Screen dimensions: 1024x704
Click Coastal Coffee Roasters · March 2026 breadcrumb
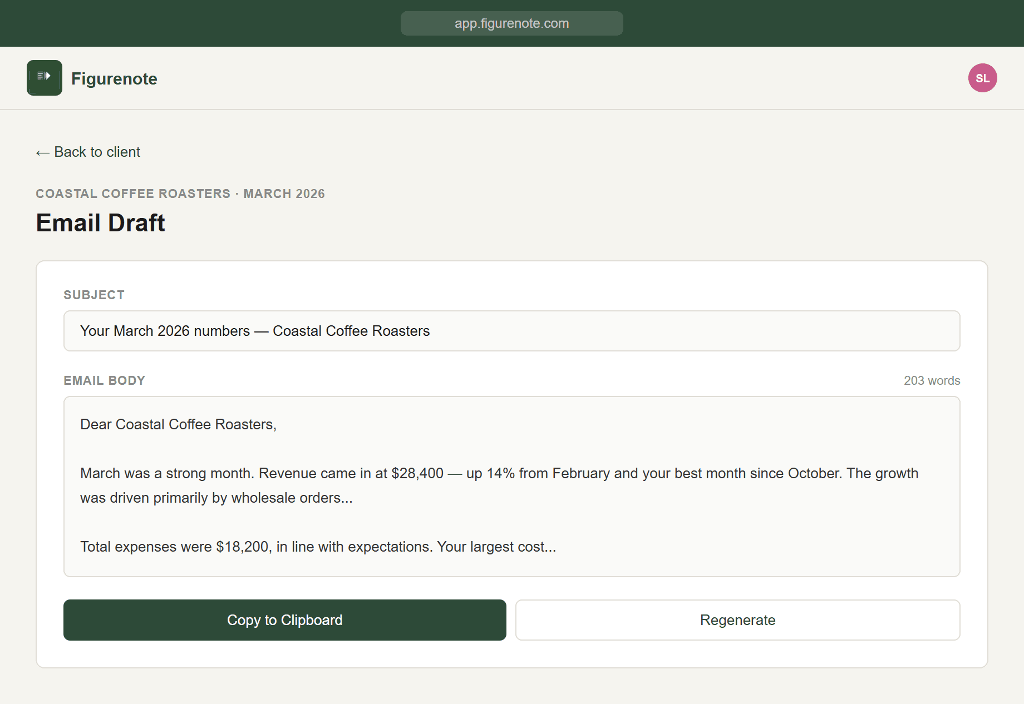(x=180, y=194)
